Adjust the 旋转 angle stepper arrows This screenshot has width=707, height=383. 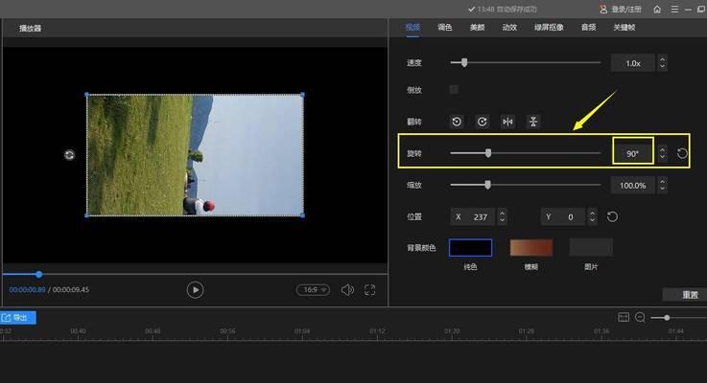662,153
